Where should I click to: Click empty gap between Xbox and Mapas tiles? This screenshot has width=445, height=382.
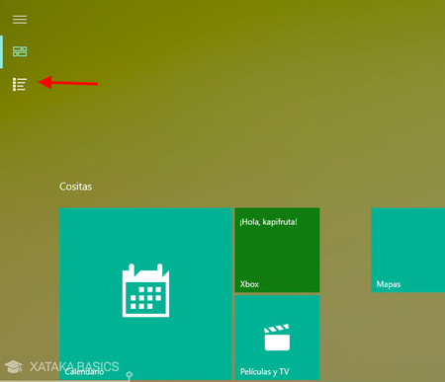click(x=345, y=250)
